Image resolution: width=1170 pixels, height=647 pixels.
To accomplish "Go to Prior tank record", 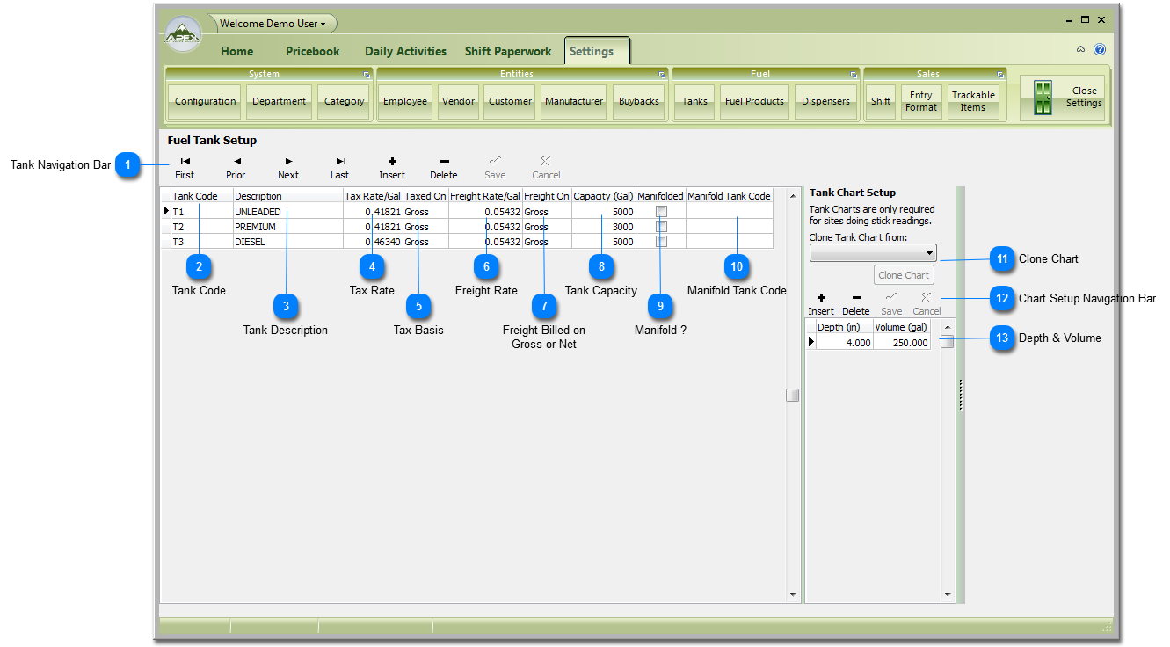I will (x=236, y=167).
